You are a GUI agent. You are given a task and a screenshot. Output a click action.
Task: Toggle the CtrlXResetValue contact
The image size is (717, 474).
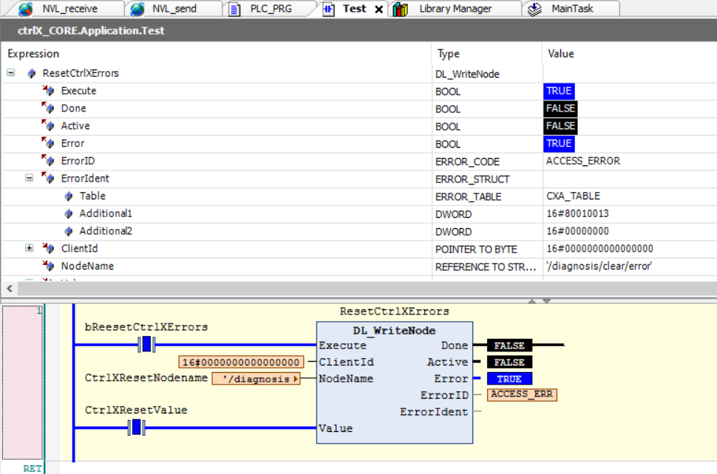135,427
